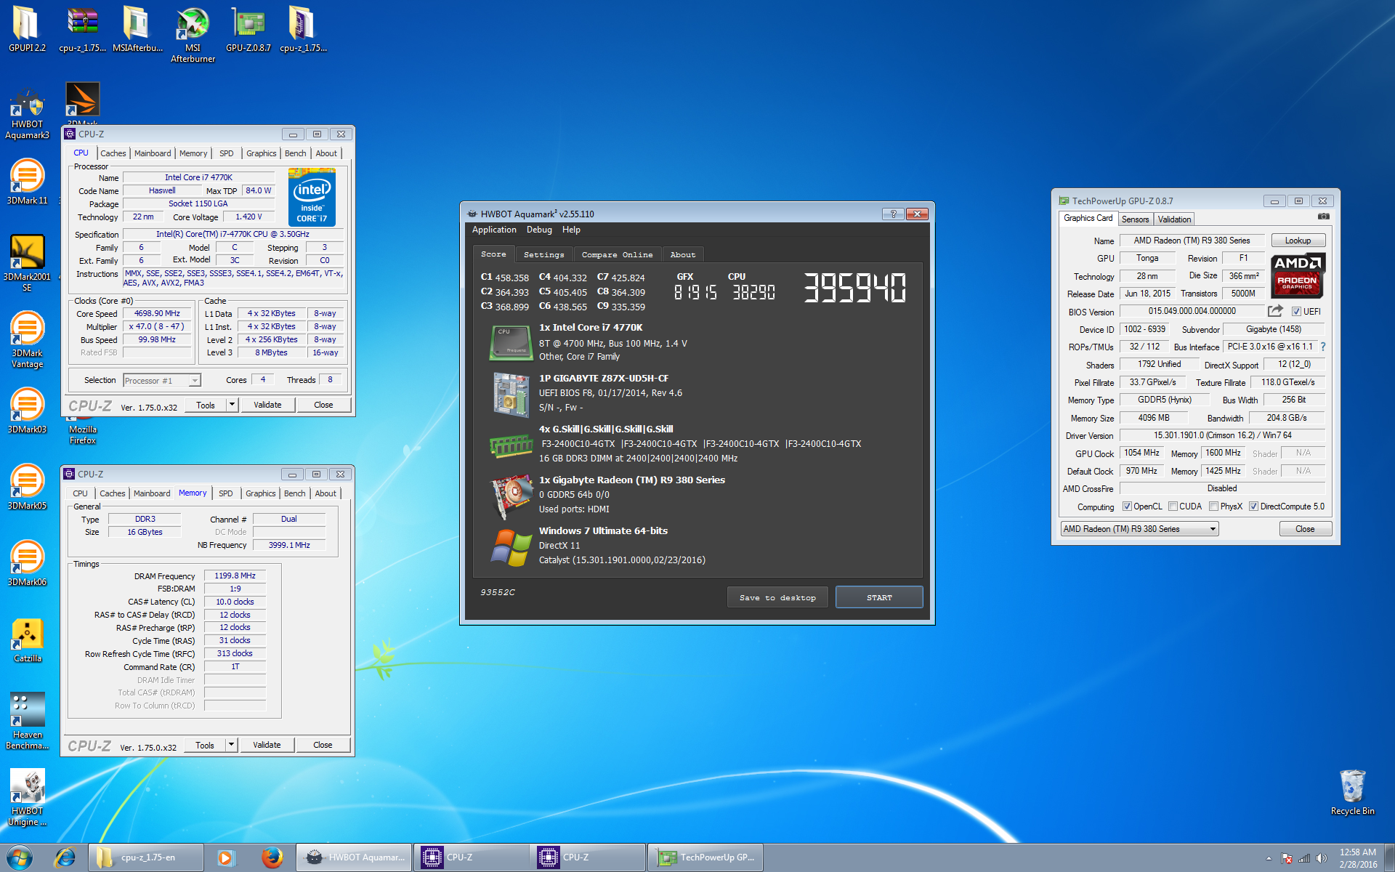
Task: Toggle PhysX checkbox in GPU-Z
Action: click(1213, 506)
